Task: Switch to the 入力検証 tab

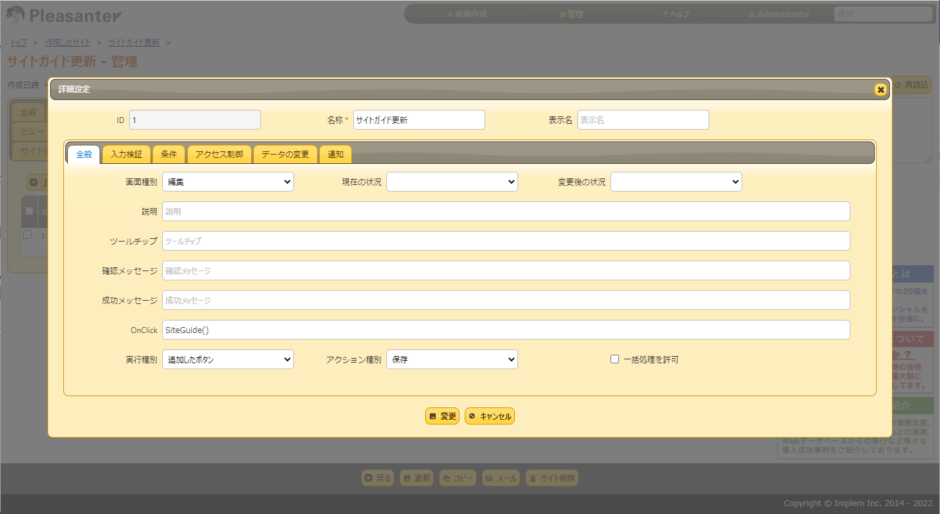Action: (127, 155)
